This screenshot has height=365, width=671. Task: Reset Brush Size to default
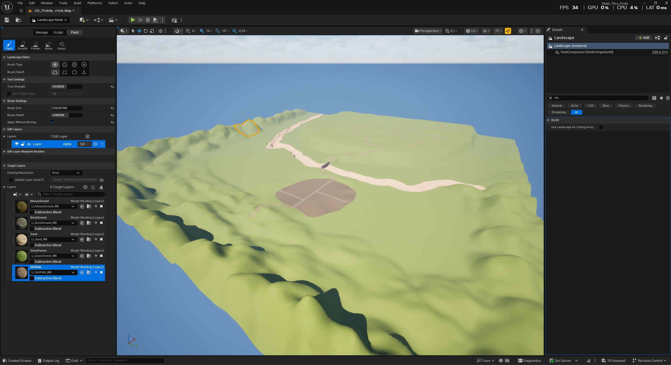tap(112, 108)
